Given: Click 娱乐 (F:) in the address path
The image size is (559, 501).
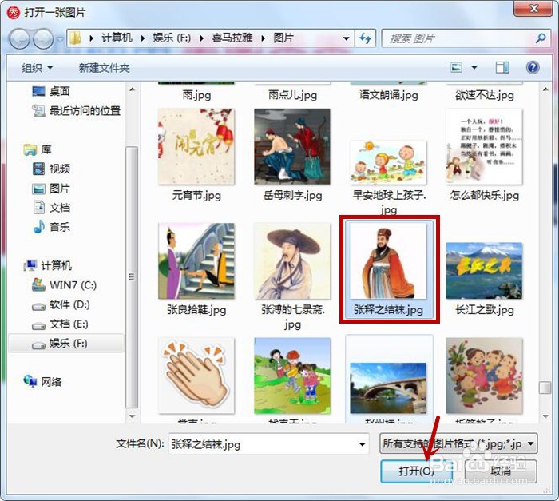Looking at the screenshot, I should [x=172, y=38].
